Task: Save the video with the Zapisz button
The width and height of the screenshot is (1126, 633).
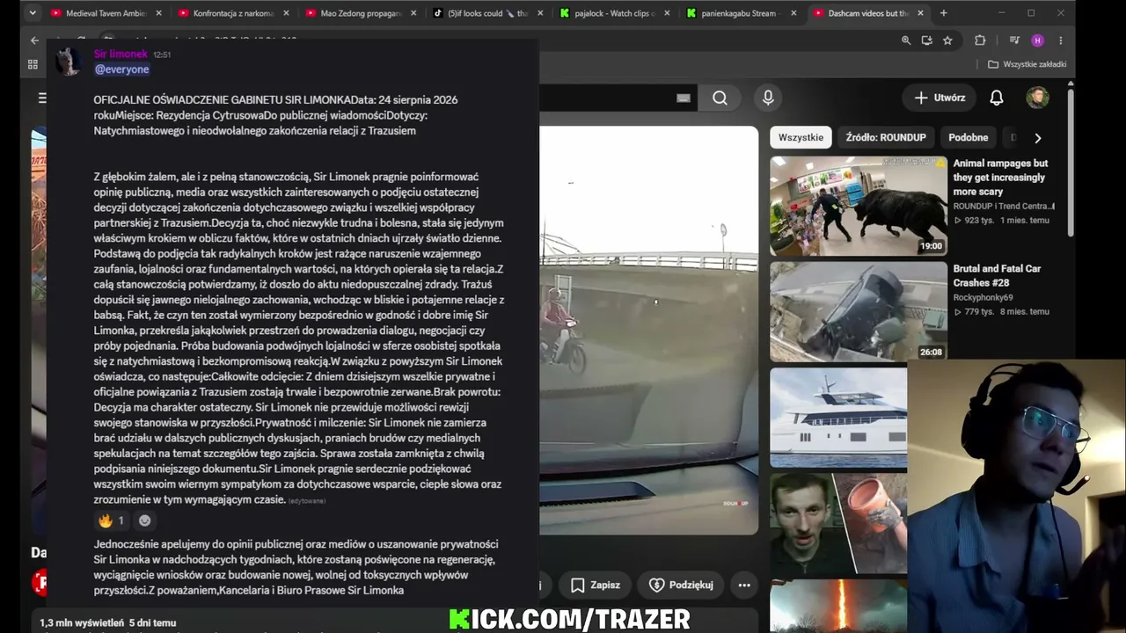Action: click(595, 585)
